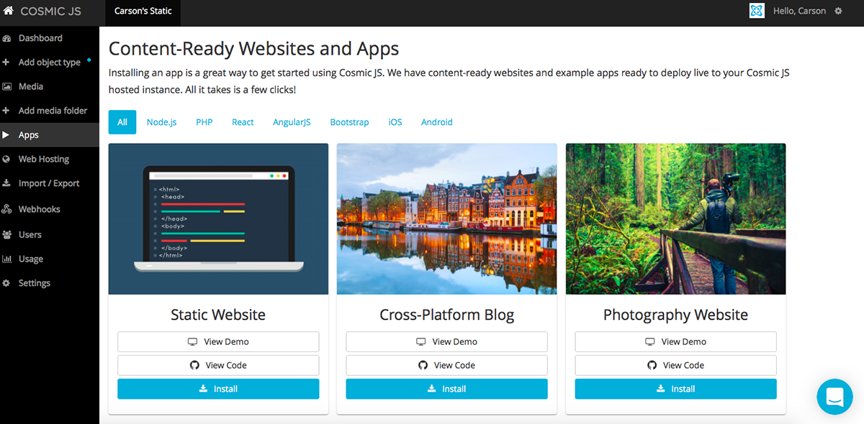
Task: View Code for the Photography Website
Action: (675, 365)
